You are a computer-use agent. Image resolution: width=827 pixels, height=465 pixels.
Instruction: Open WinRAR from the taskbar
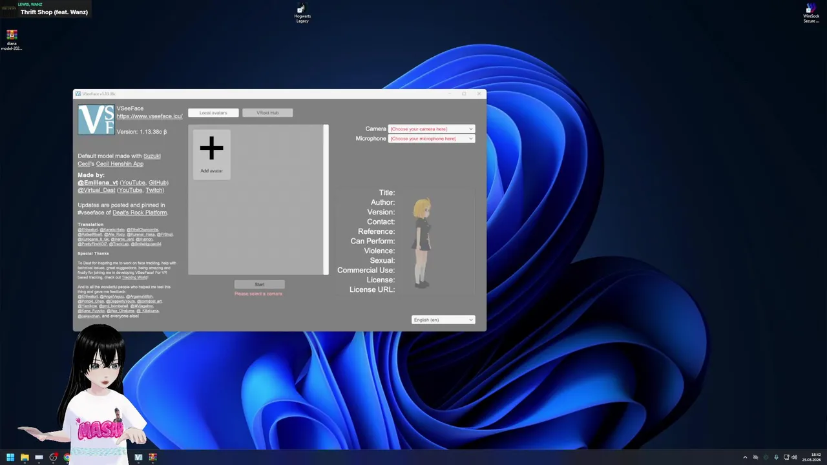152,457
